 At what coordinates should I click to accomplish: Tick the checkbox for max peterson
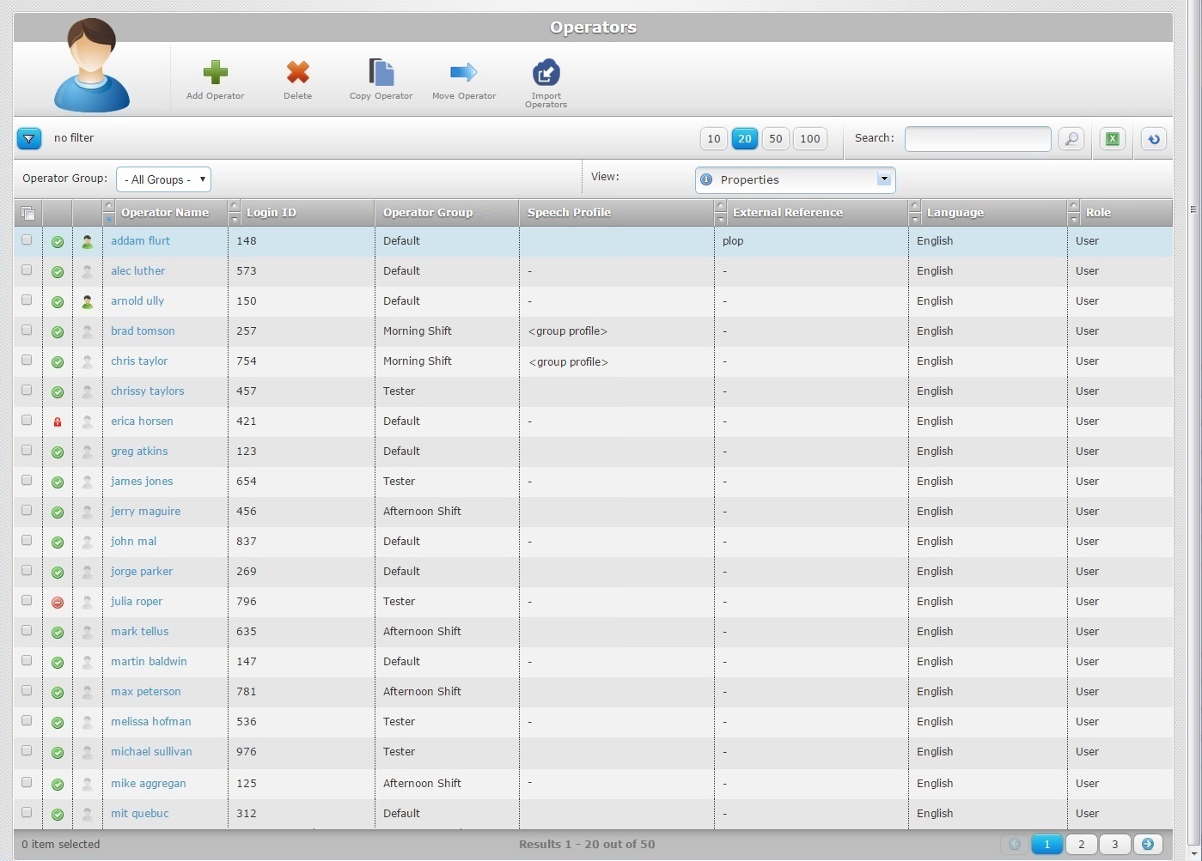click(x=27, y=691)
